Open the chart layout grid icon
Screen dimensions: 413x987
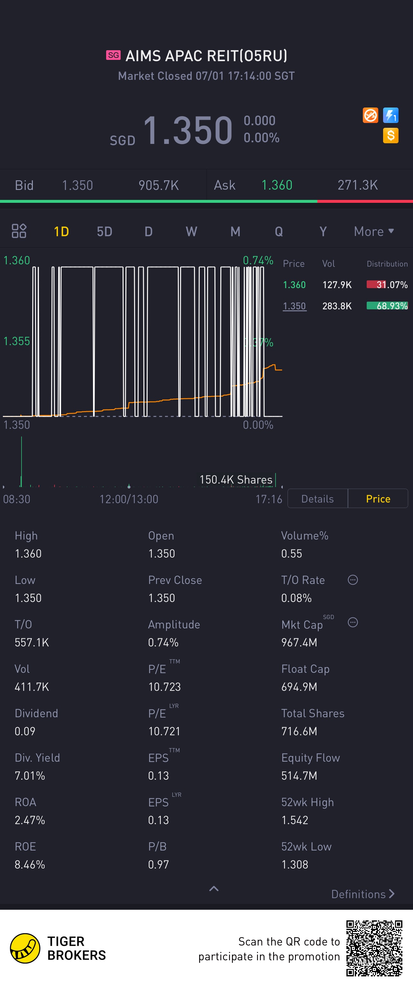pos(19,231)
